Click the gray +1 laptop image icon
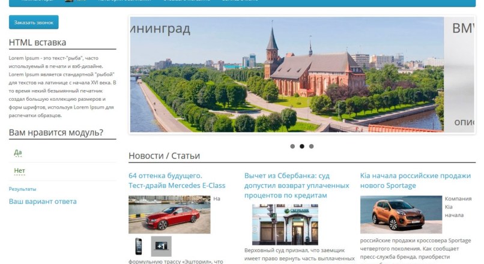This screenshot has height=264, width=484. coord(161,246)
